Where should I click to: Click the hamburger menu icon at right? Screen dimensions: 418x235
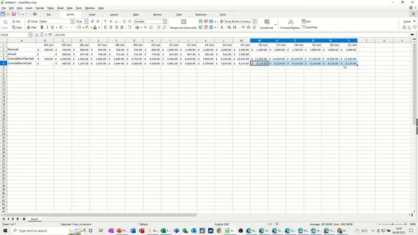click(413, 14)
